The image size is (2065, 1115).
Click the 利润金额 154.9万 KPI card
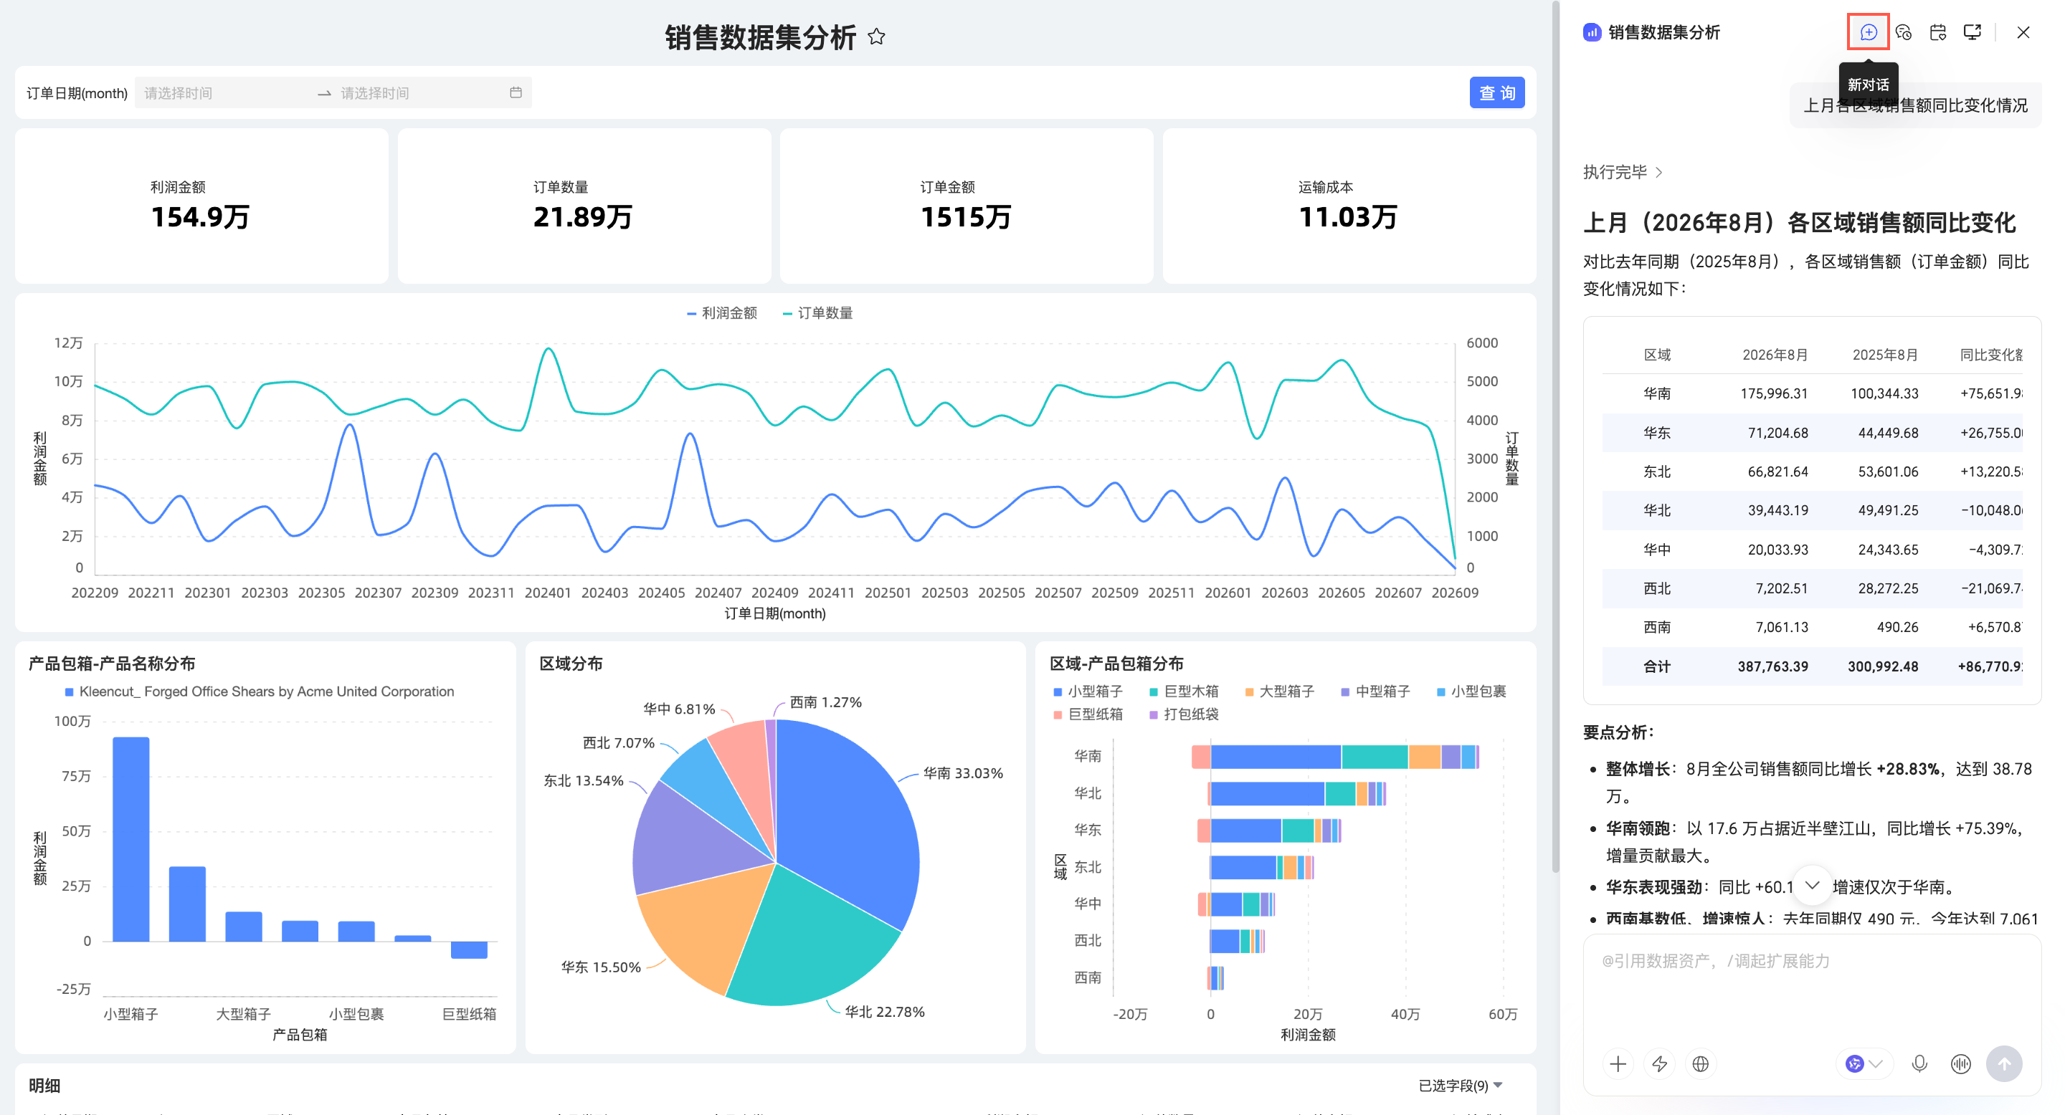201,206
